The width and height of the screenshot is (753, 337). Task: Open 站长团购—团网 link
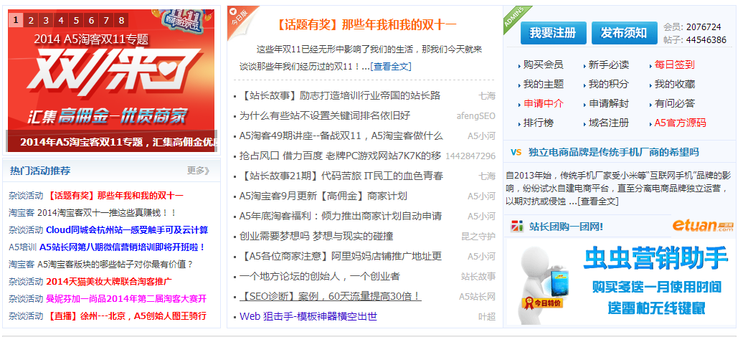coord(566,226)
